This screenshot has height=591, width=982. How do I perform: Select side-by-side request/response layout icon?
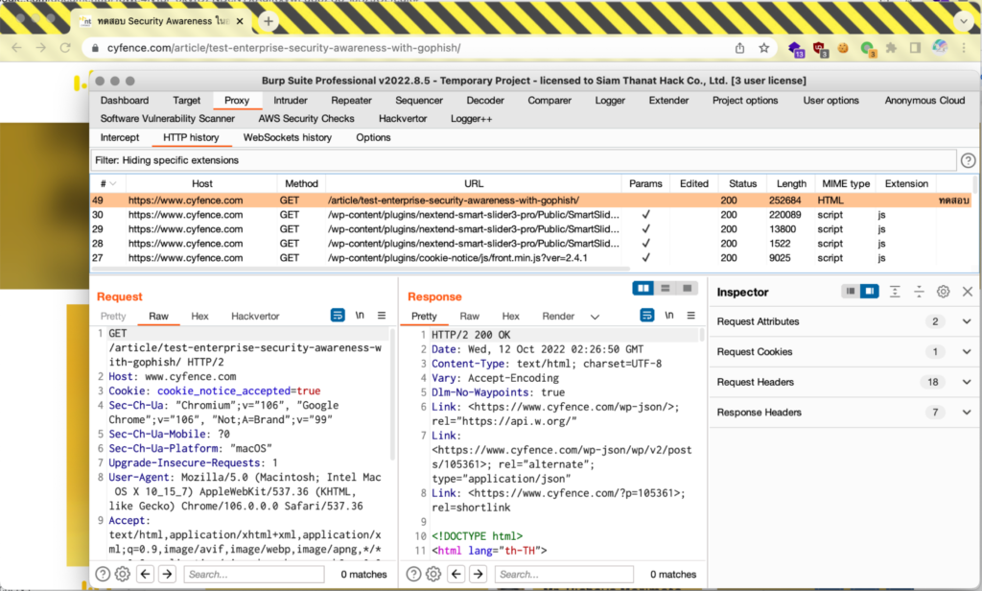coord(643,288)
